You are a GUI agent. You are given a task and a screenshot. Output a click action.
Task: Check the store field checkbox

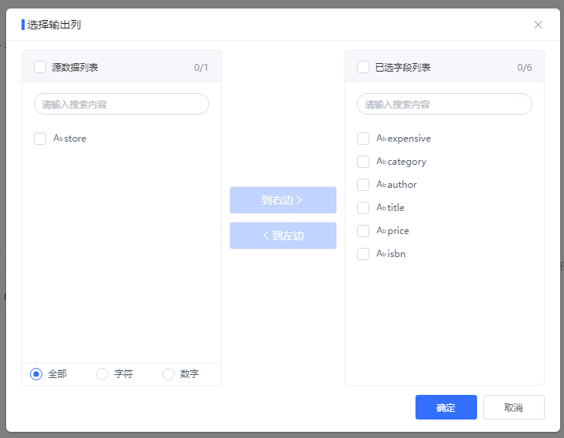click(40, 139)
